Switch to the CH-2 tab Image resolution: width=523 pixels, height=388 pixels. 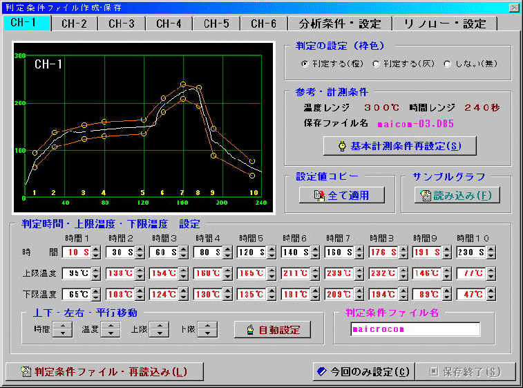point(74,24)
